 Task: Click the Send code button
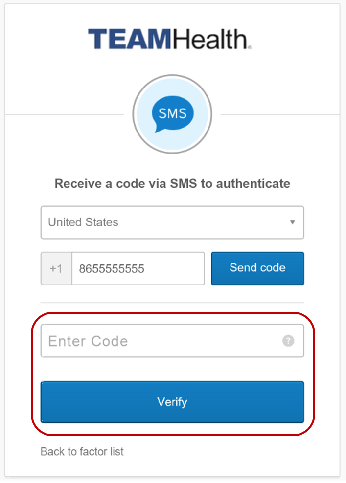pos(257,268)
